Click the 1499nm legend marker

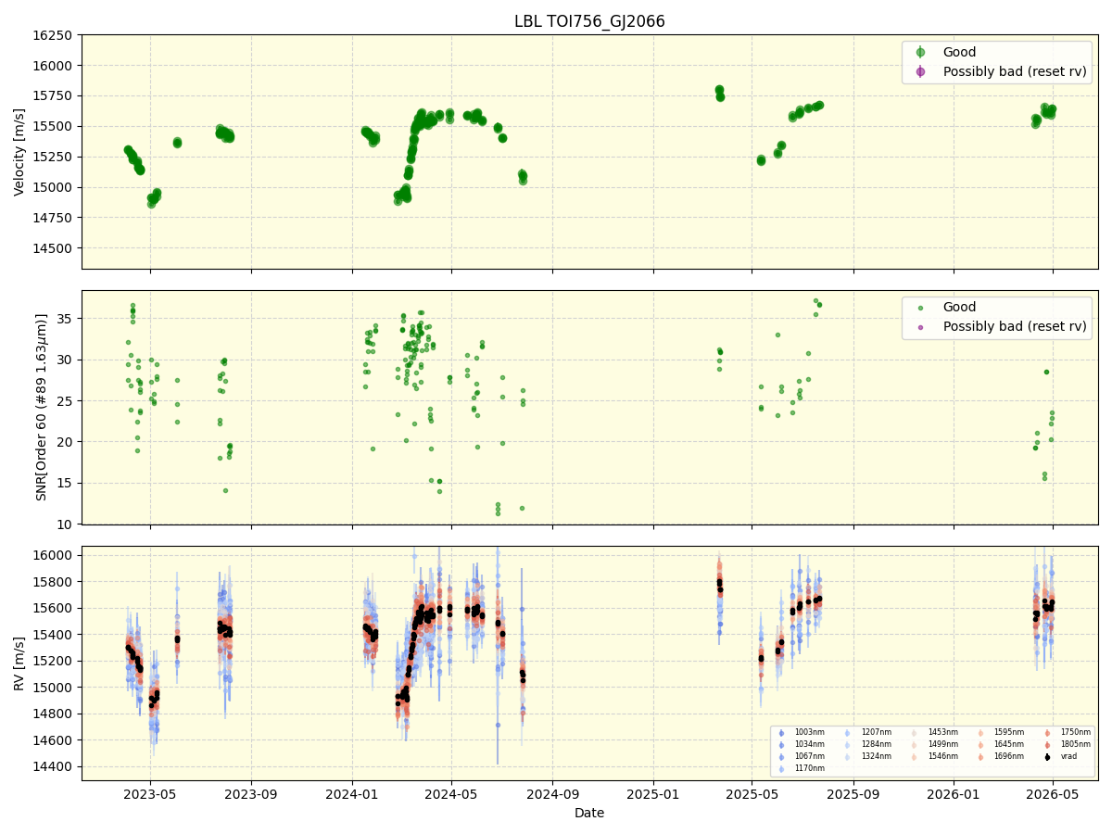click(915, 745)
